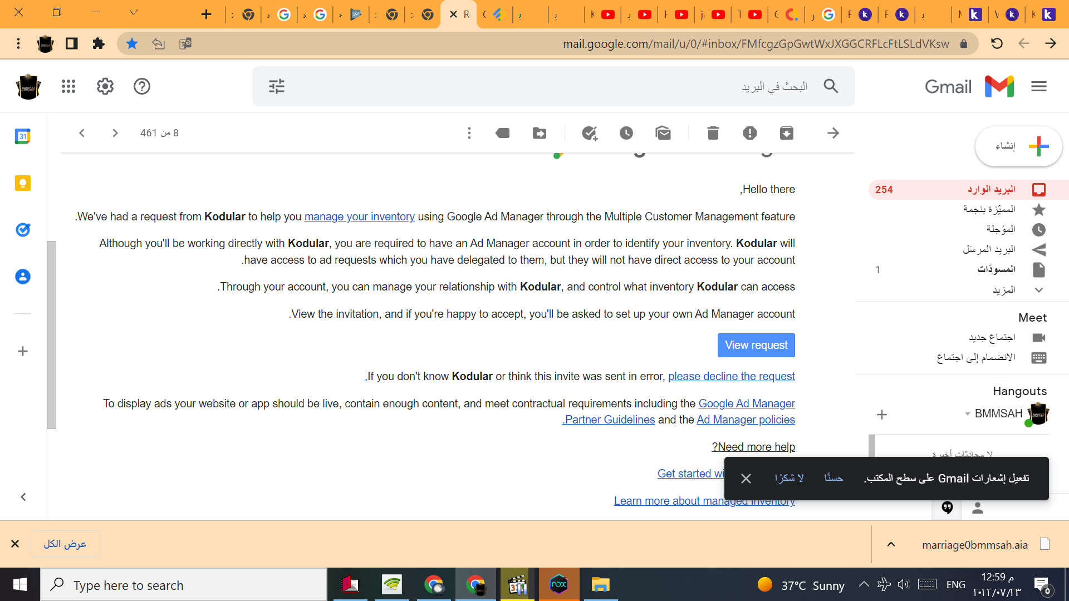Open Google Contacts in side panel
This screenshot has height=601, width=1069.
pyautogui.click(x=23, y=277)
